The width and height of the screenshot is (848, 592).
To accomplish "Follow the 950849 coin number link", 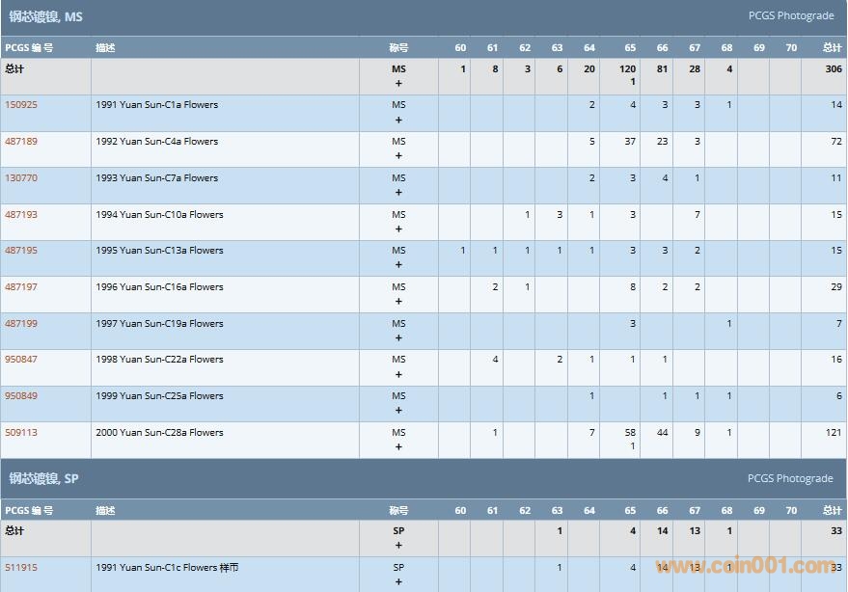I will [x=21, y=396].
